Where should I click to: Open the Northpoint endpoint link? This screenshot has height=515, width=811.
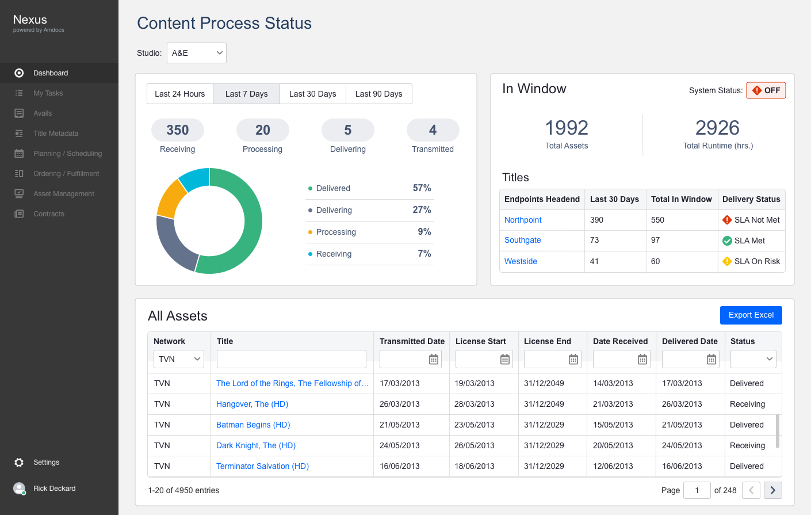(x=523, y=220)
